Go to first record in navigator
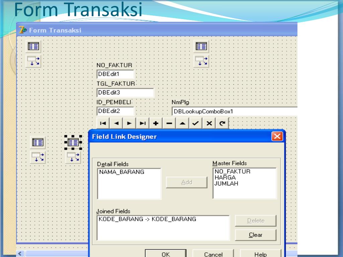The height and width of the screenshot is (257, 343). click(x=103, y=123)
